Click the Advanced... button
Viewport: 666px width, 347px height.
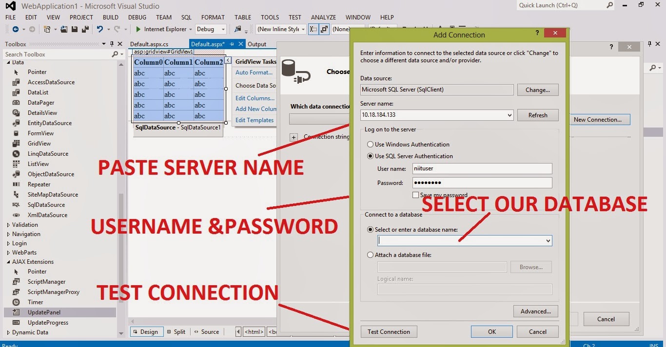click(x=536, y=311)
